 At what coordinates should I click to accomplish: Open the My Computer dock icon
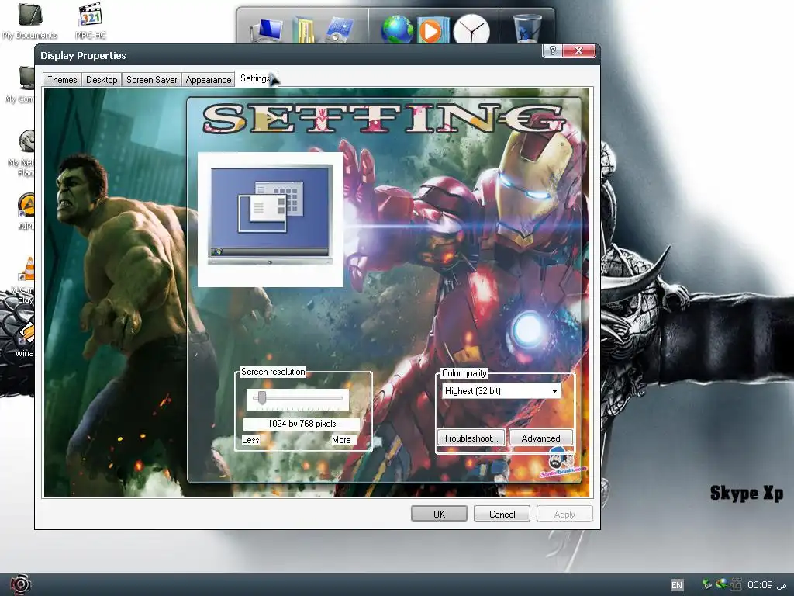(268, 30)
